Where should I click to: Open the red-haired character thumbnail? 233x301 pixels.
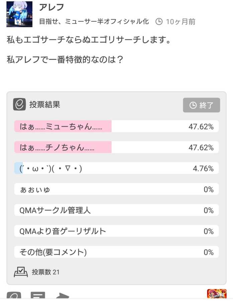tap(217, 294)
